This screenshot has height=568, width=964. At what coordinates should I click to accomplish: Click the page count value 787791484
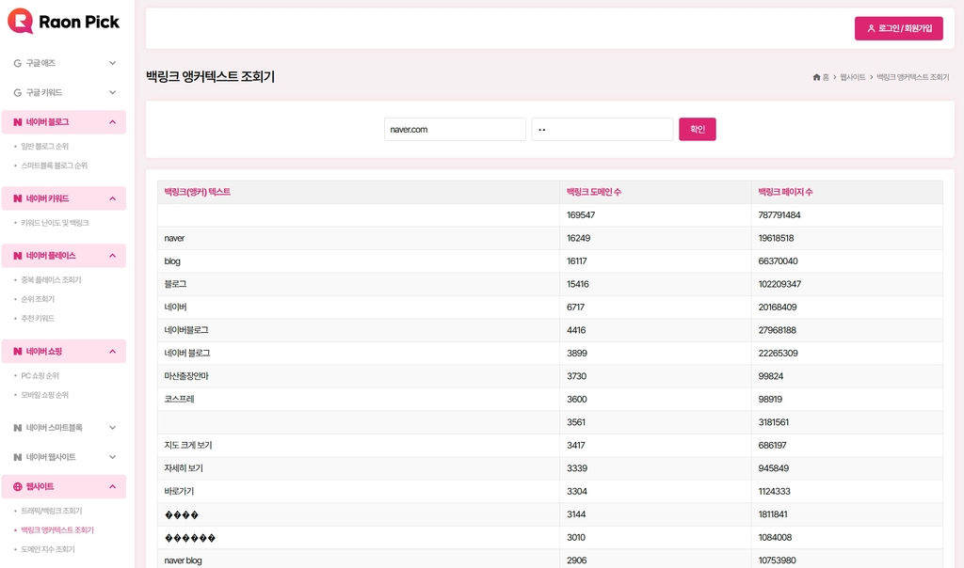point(779,215)
